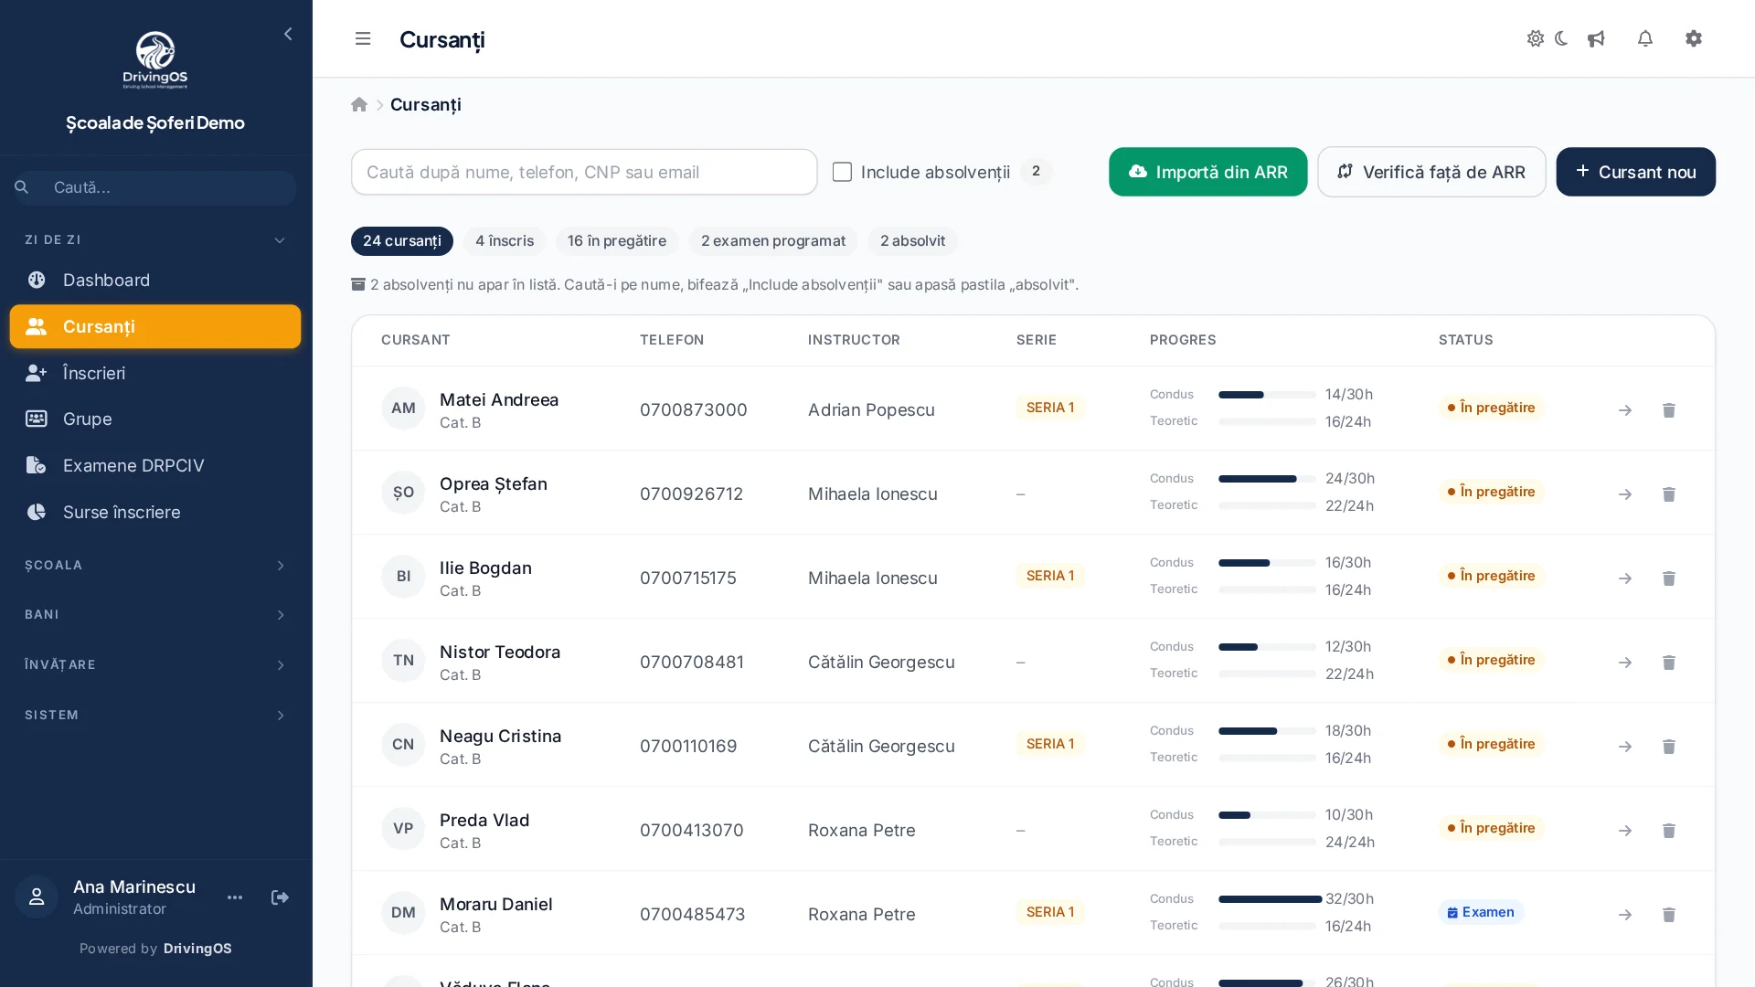Click the sidebar Caută search box
The width and height of the screenshot is (1755, 987).
pos(155,187)
